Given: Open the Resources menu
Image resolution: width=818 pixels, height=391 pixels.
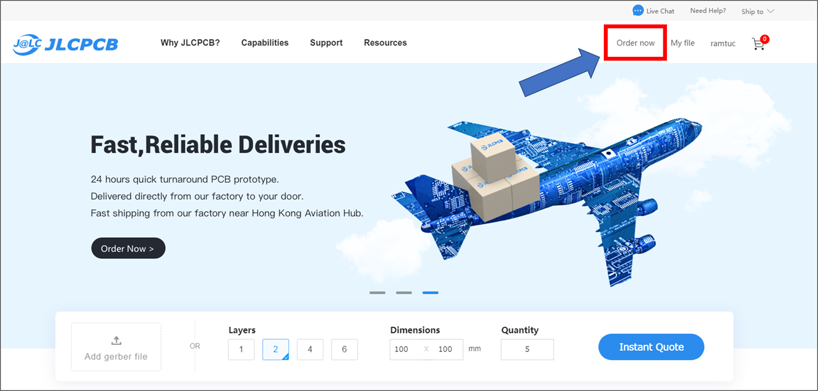Looking at the screenshot, I should click(385, 43).
